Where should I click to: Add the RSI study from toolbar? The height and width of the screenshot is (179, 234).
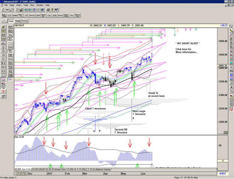55,16
